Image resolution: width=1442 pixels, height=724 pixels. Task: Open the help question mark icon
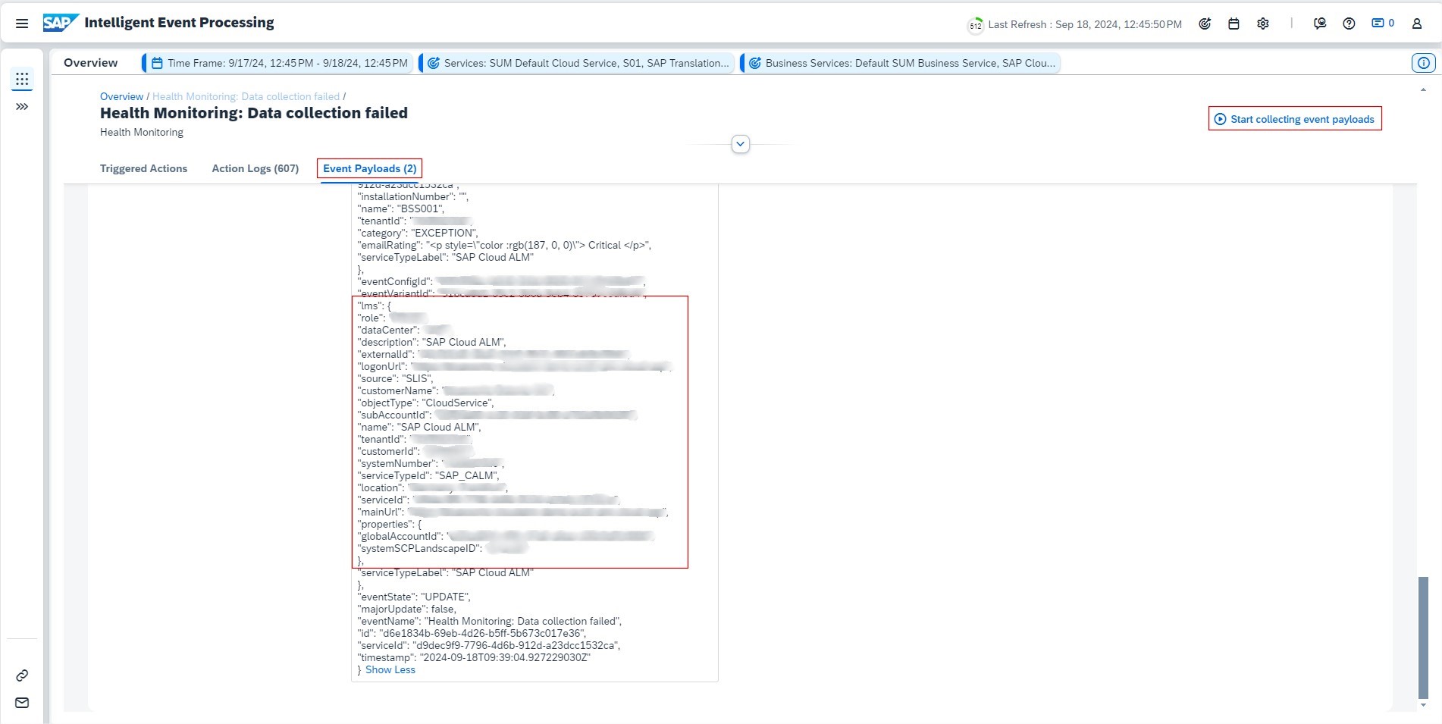1349,24
